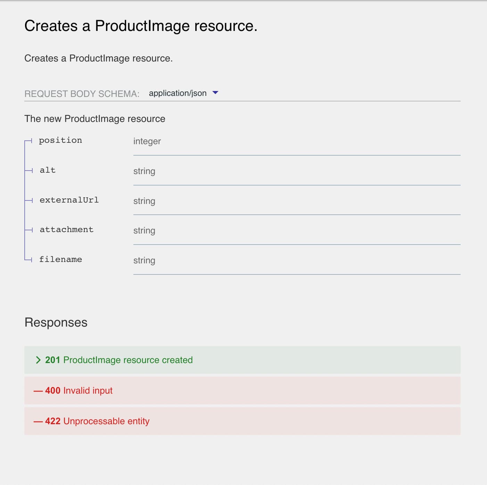Click the REQUEST BODY SCHEMA label
Viewport: 487px width, 485px height.
click(x=82, y=93)
